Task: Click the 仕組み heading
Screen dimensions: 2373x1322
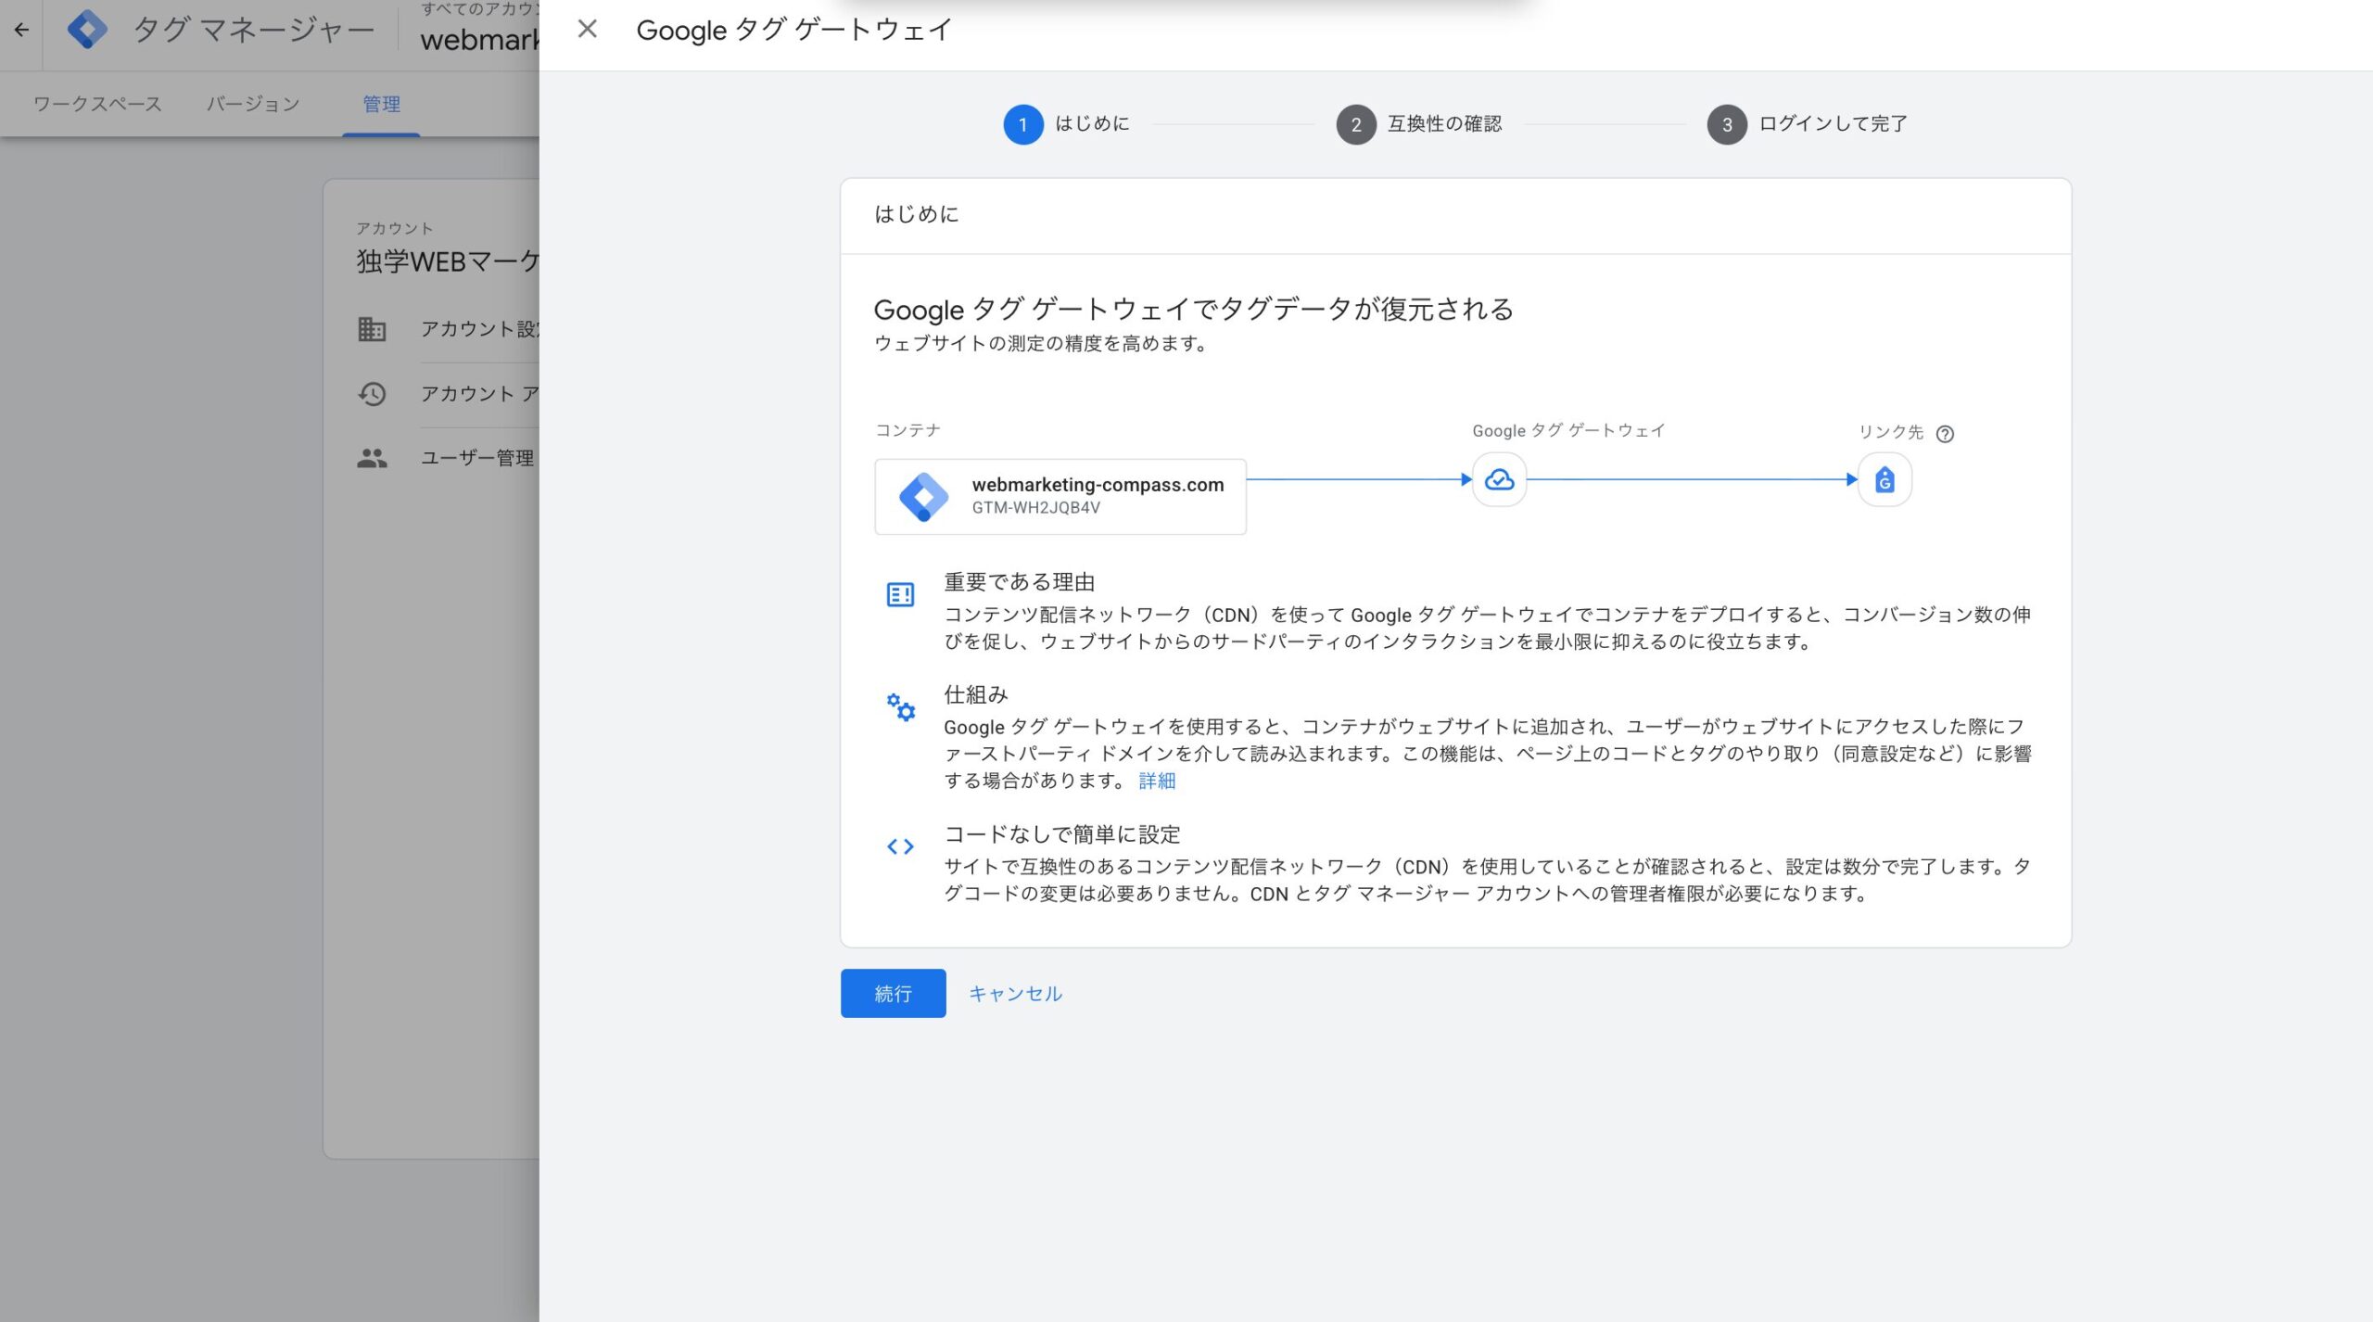Action: point(975,694)
